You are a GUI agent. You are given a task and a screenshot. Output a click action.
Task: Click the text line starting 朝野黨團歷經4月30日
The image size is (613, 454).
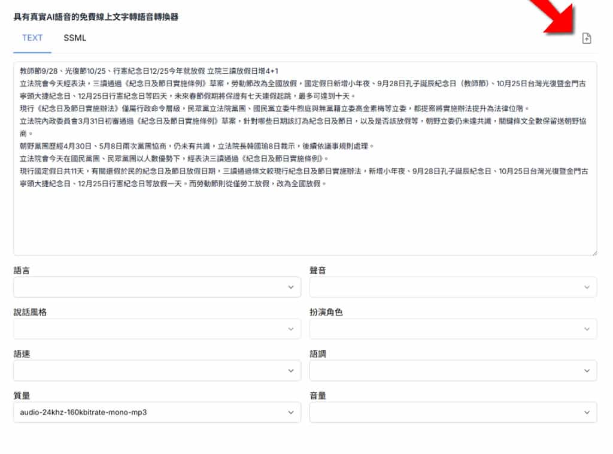point(196,146)
